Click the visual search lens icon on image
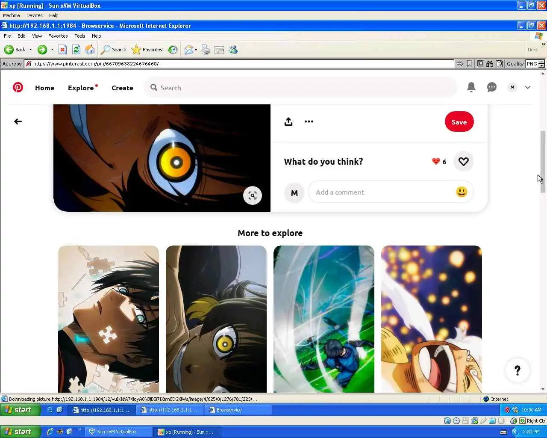This screenshot has width=547, height=438. pyautogui.click(x=253, y=195)
